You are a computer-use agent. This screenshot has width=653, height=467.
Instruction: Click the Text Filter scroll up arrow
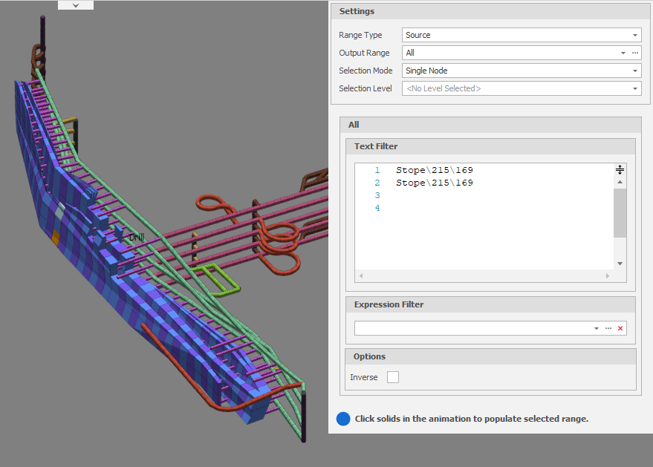[x=620, y=183]
